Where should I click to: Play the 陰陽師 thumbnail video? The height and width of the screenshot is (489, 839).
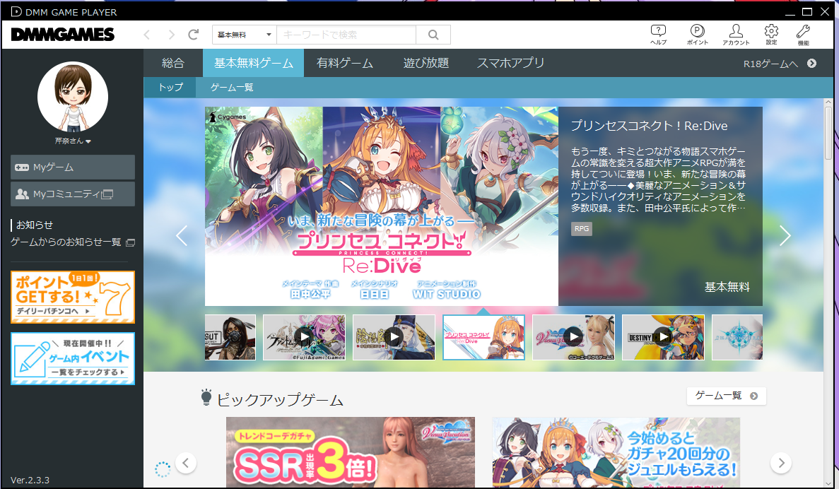[394, 337]
